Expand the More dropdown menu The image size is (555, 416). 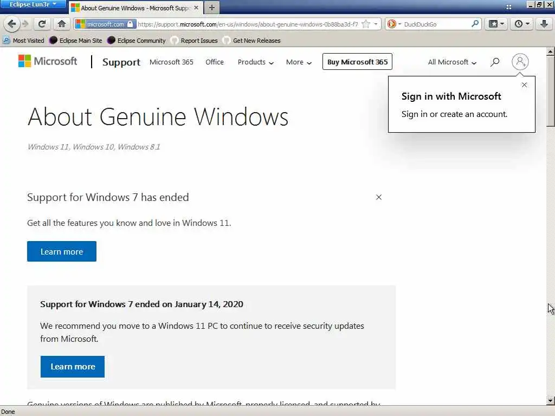click(x=299, y=62)
